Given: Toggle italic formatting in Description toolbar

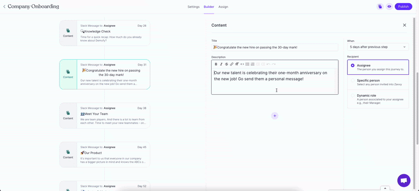Looking at the screenshot, I should (221, 64).
